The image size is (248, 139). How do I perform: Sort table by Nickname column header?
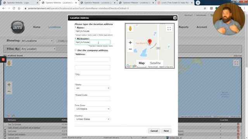point(12,120)
